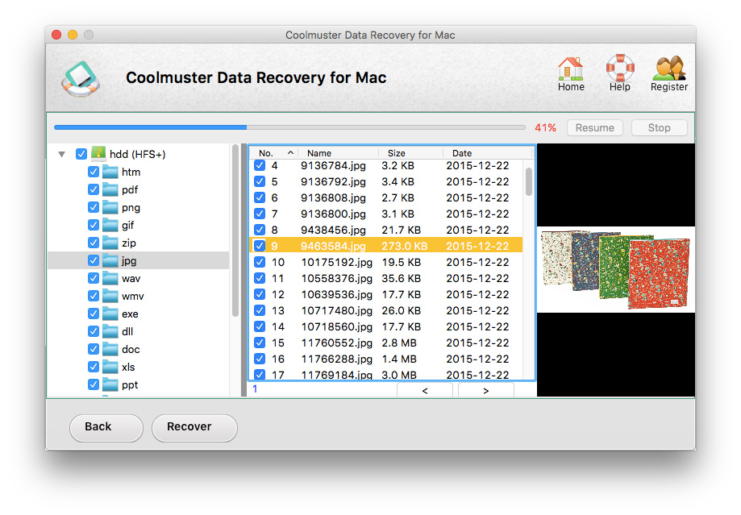Image resolution: width=741 pixels, height=515 pixels.
Task: Click the Recover button
Action: (x=194, y=428)
